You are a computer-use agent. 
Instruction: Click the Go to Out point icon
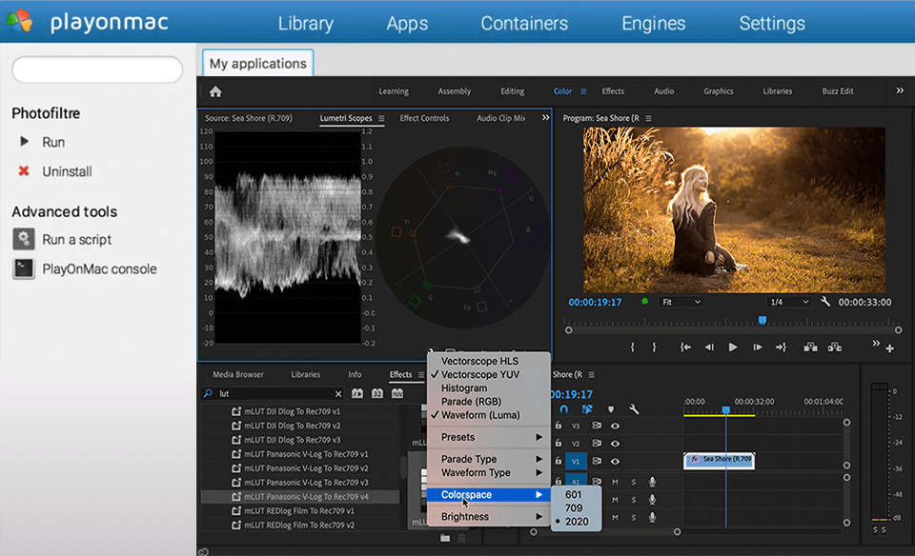[781, 347]
